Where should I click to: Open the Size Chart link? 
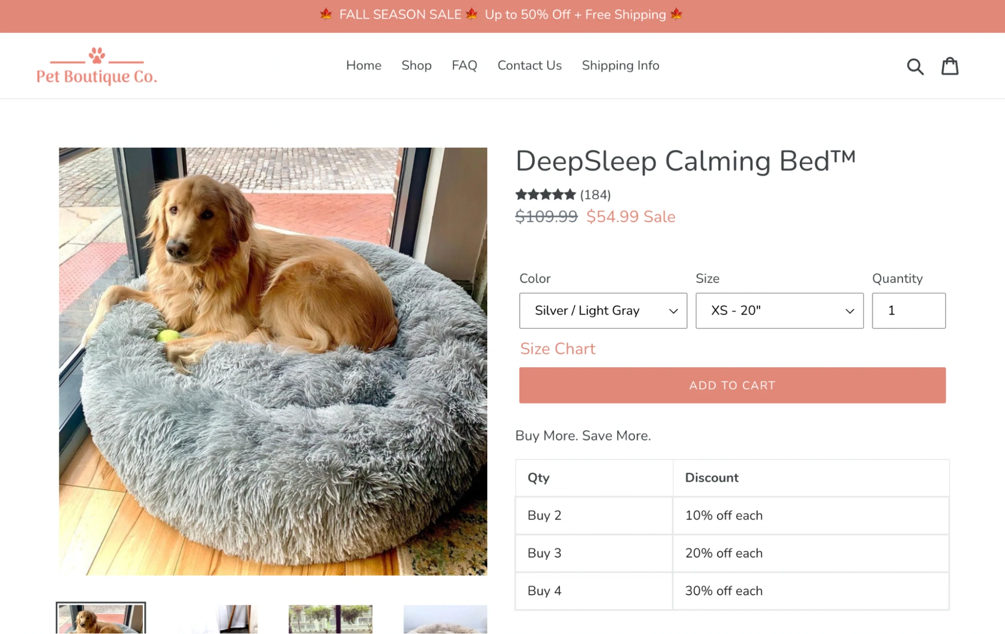558,349
